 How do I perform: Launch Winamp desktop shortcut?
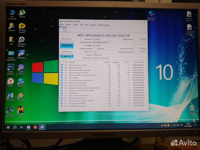click(x=21, y=97)
